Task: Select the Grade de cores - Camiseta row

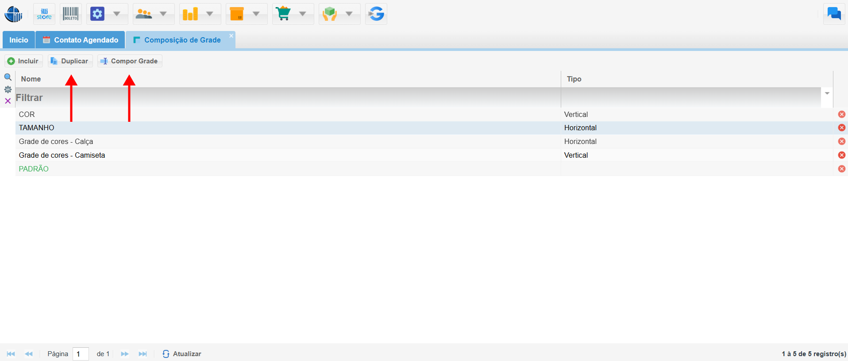Action: coord(62,155)
